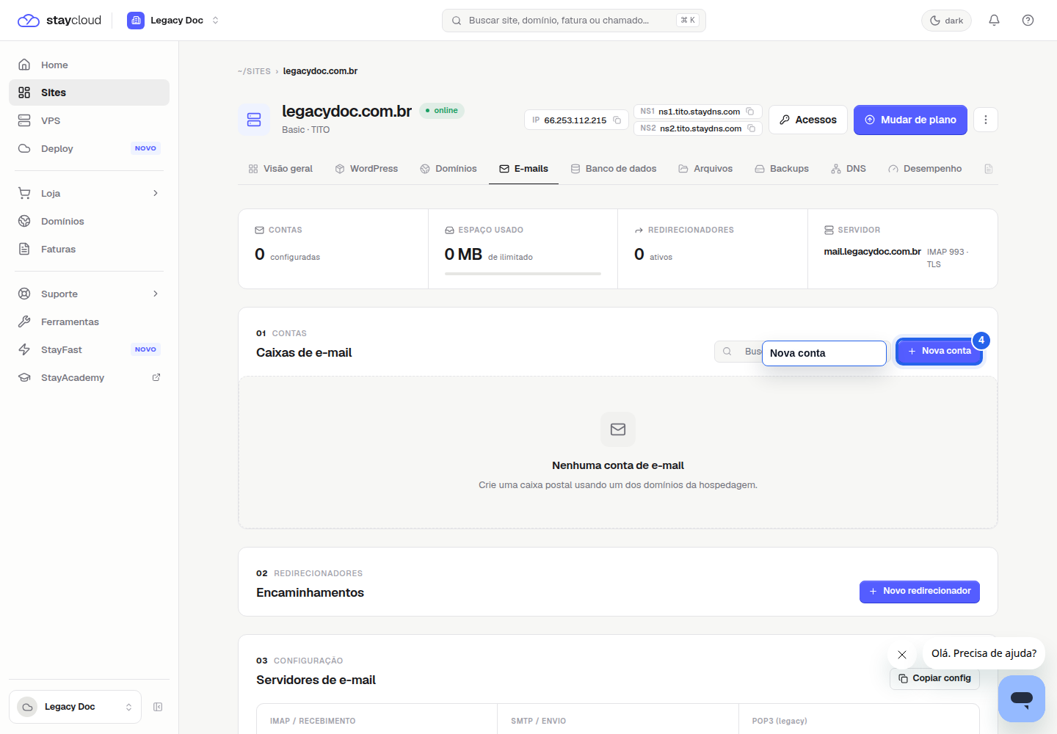Click the cut-off document tab icon
This screenshot has width=1057, height=734.
988,169
